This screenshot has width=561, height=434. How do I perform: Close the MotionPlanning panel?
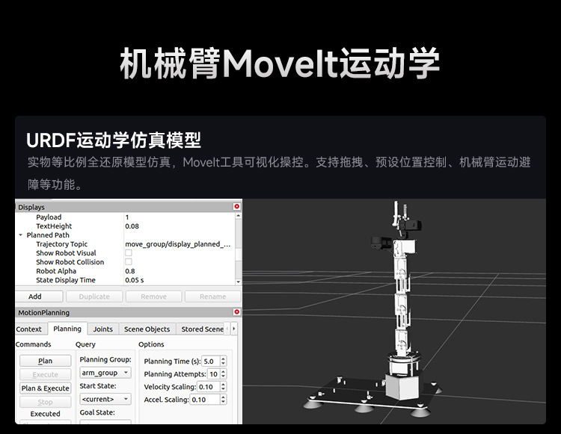click(237, 311)
